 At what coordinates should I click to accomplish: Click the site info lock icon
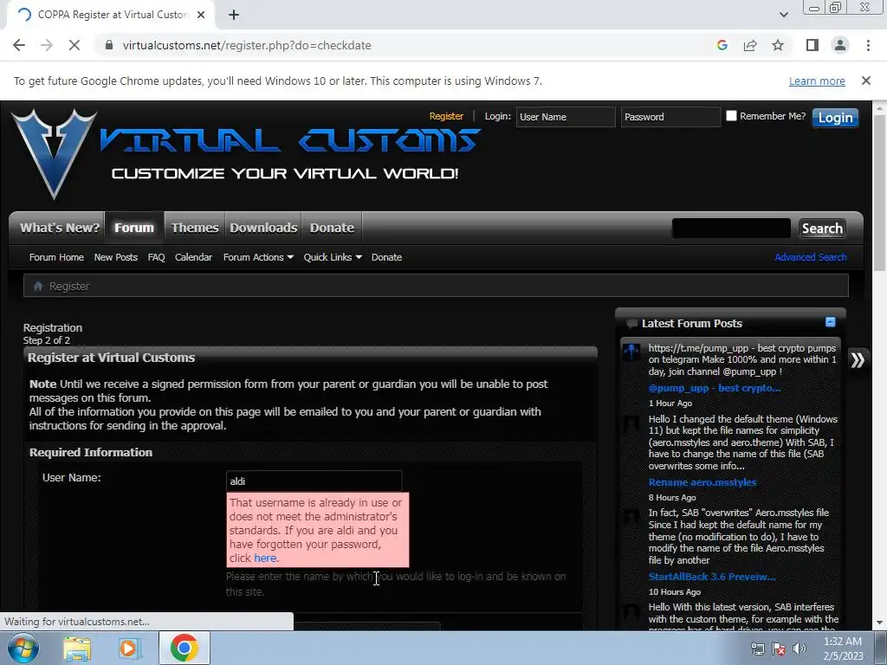109,45
